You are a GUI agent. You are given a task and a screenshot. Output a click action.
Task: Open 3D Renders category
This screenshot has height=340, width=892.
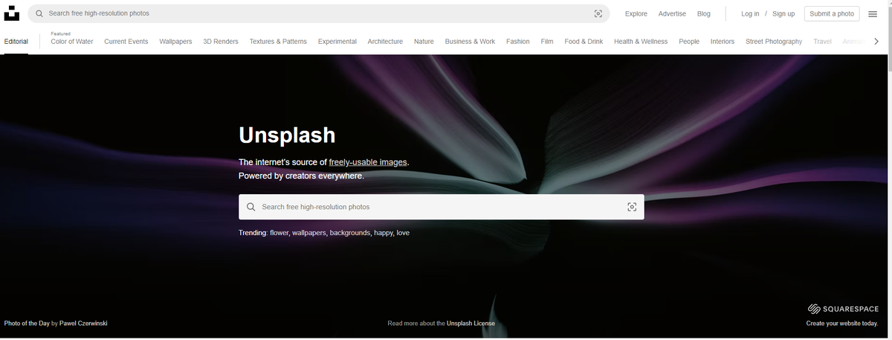click(221, 42)
